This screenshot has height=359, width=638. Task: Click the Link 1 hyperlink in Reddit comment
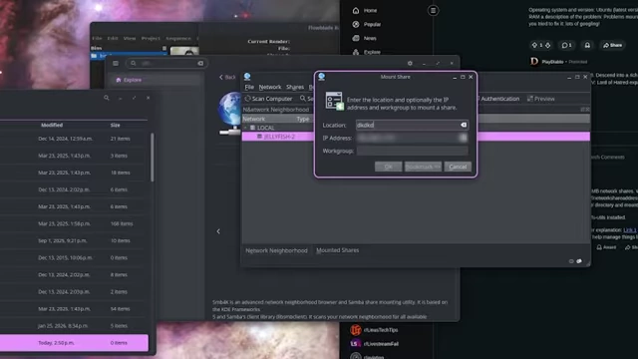[x=629, y=230]
